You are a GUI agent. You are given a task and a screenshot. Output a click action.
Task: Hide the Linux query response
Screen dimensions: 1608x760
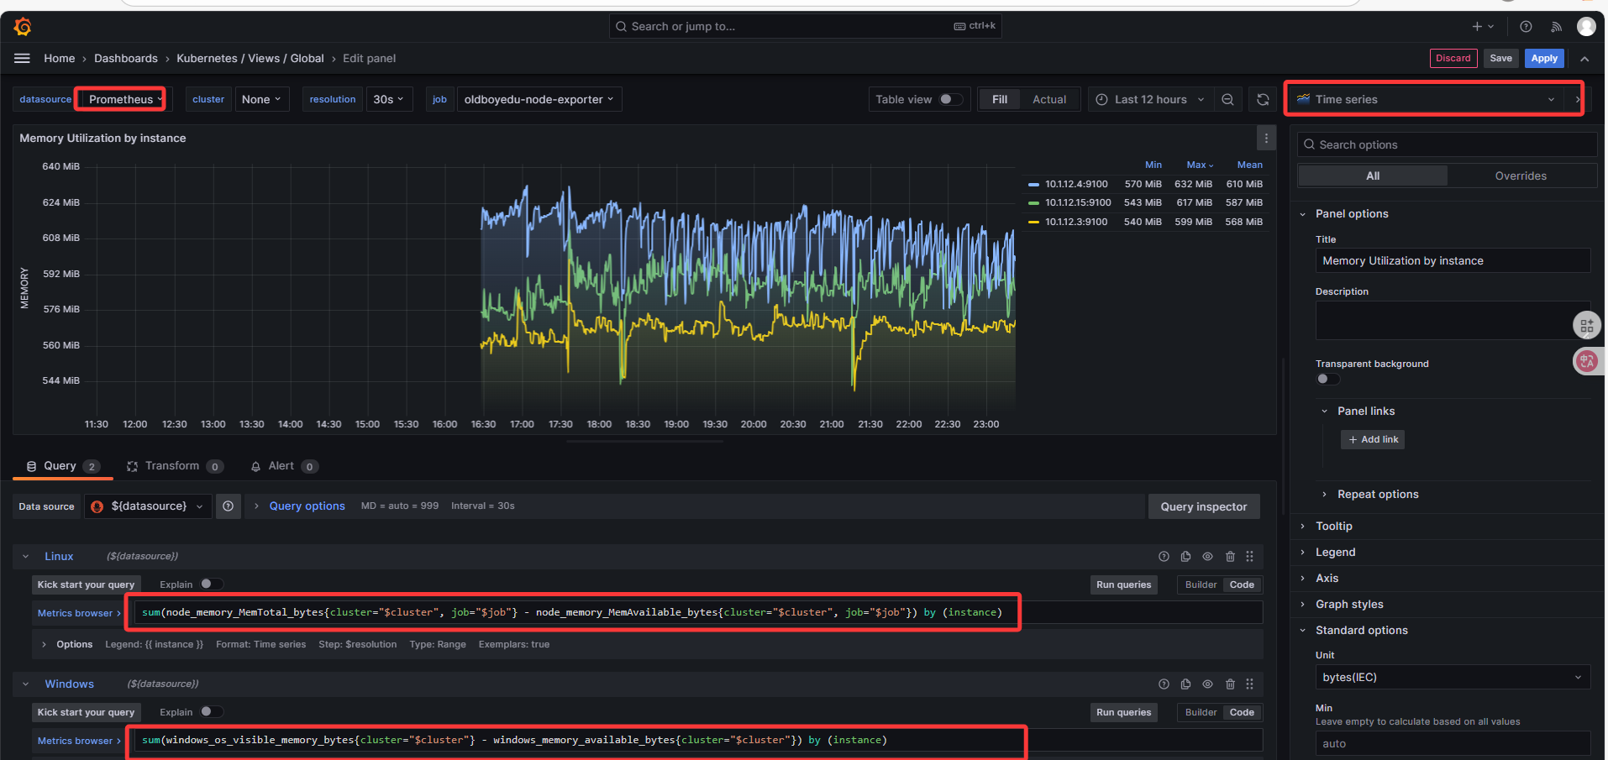tap(1207, 557)
